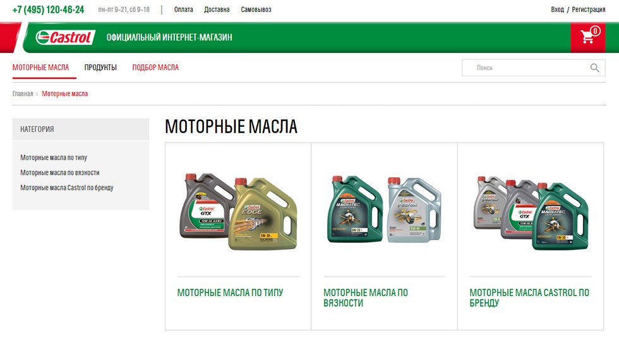The image size is (619, 347).
Task: Click the Моторные масла page heading
Action: (x=231, y=127)
